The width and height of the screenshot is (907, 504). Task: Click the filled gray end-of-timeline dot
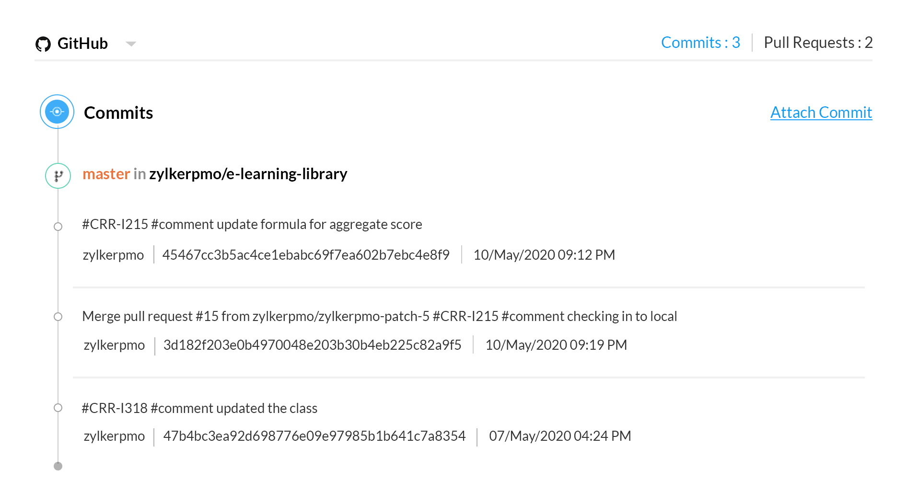coord(58,466)
